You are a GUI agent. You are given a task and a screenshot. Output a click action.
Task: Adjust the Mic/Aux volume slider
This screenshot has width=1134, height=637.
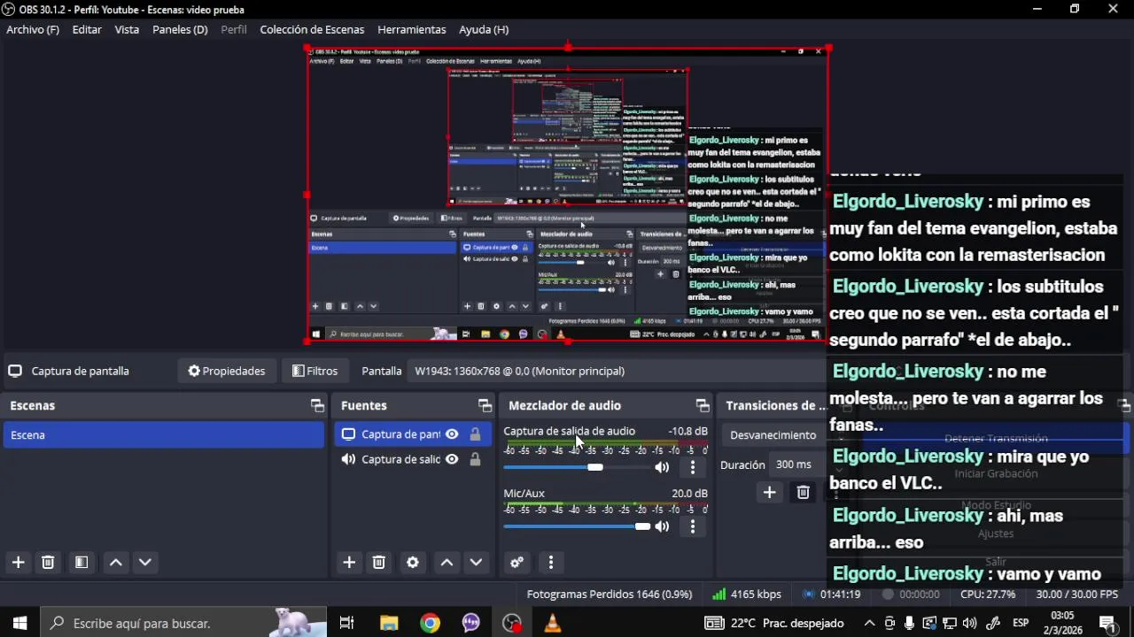tap(575, 526)
